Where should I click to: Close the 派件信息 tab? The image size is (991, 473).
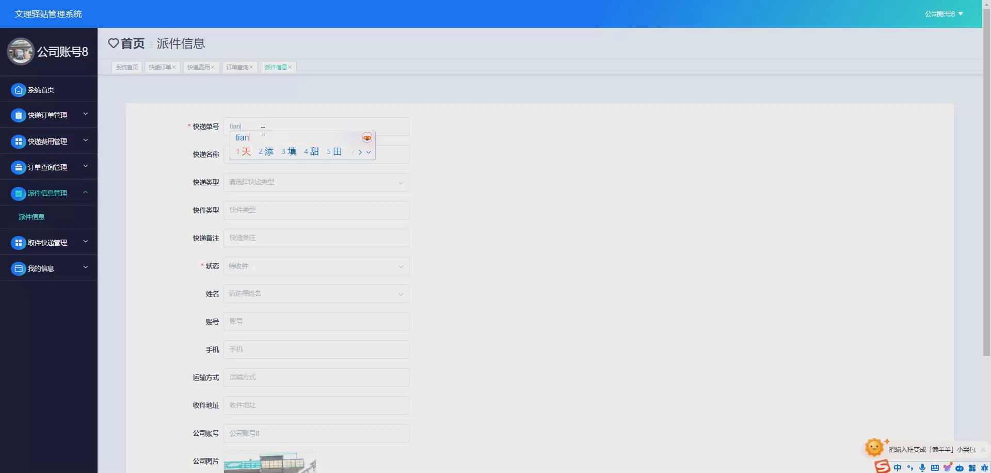[290, 67]
